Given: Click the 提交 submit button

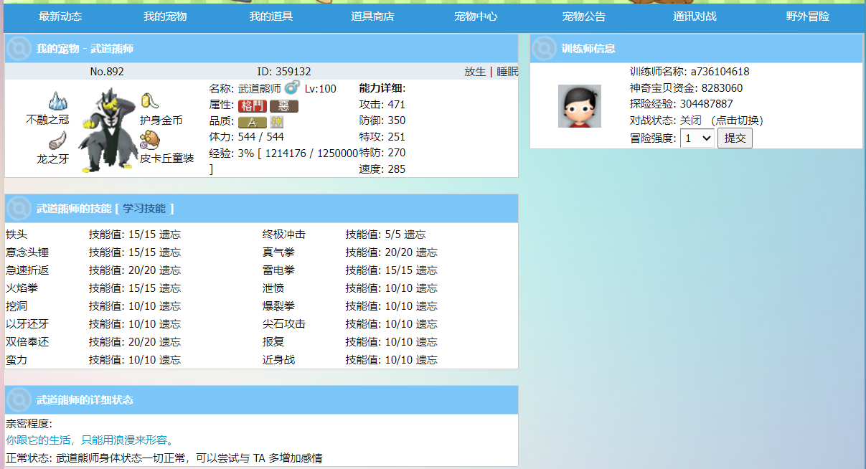Looking at the screenshot, I should pyautogui.click(x=735, y=138).
